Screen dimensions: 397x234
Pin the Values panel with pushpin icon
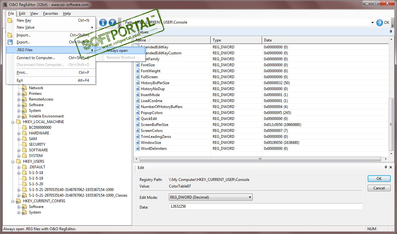[391, 32]
